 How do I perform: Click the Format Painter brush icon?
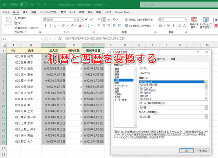pyautogui.click(x=16, y=28)
